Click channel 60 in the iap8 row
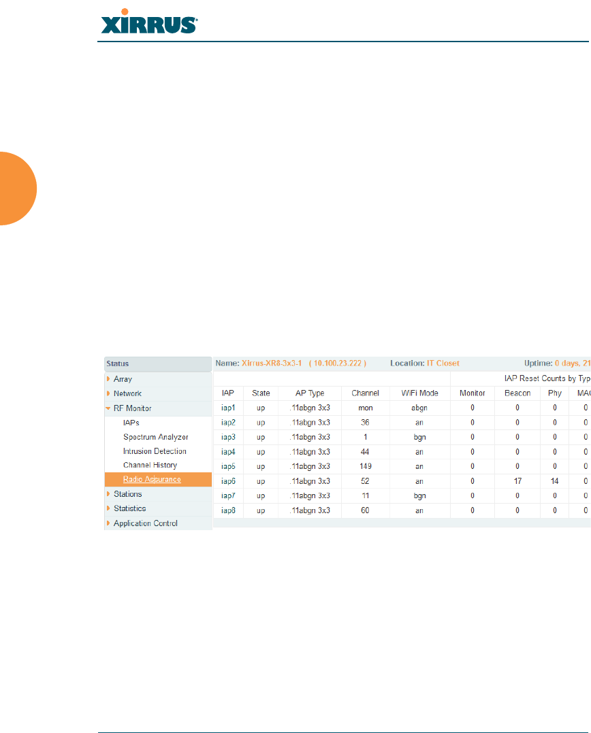The image size is (591, 733). tap(365, 510)
